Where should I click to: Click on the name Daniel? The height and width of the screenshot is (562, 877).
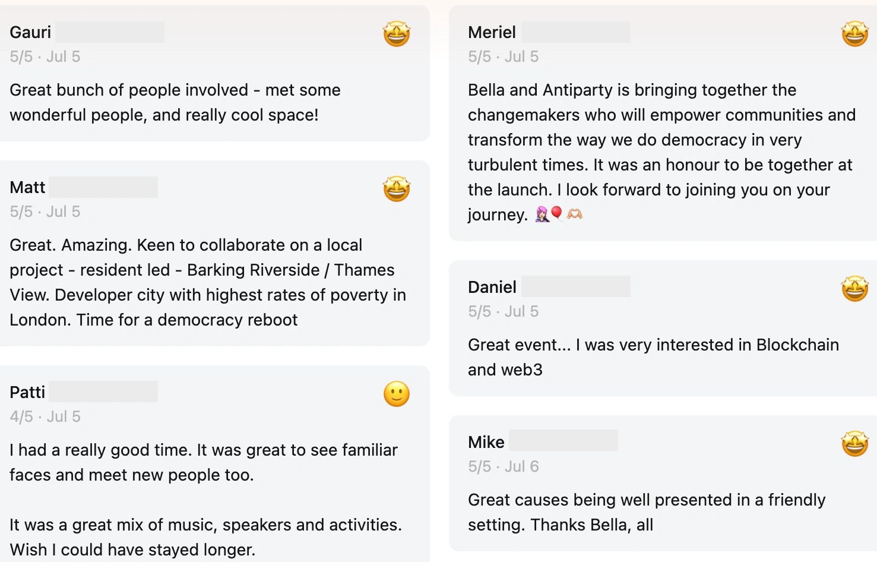tap(492, 287)
